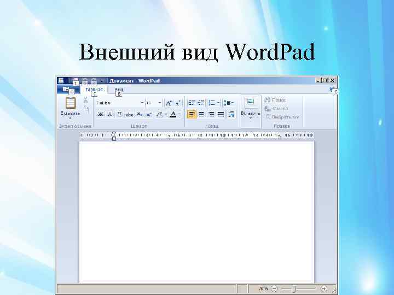Open bullet list style dropdown arrow

pos(218,103)
